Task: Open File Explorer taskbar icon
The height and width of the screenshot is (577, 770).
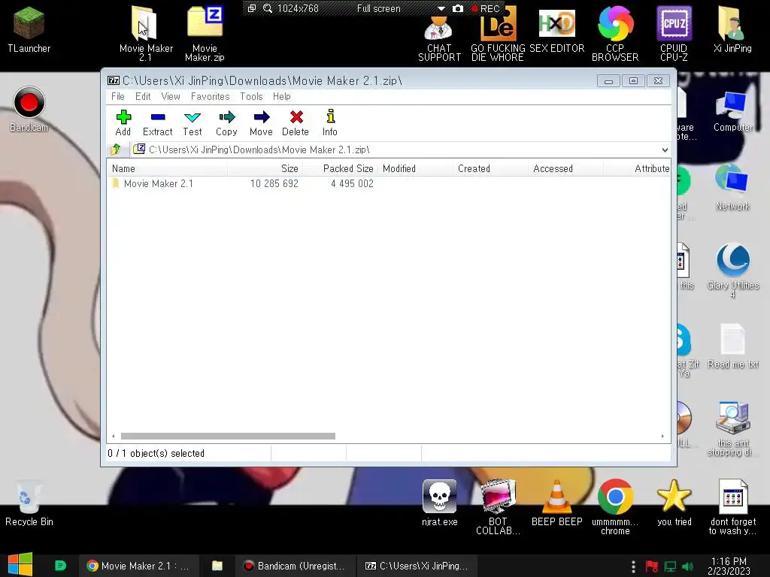Action: (x=217, y=566)
